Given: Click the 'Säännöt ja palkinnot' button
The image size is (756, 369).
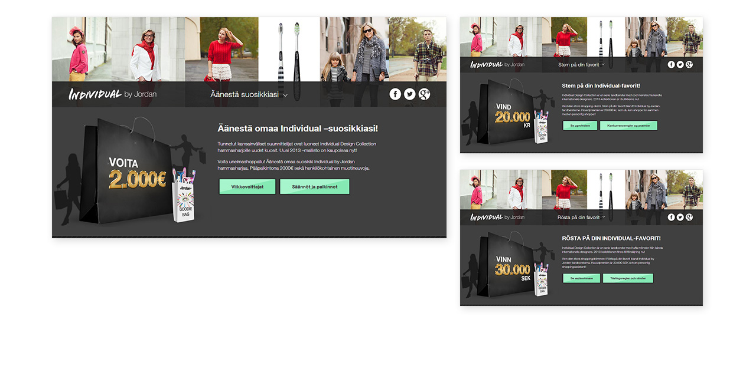Looking at the screenshot, I should coord(315,187).
